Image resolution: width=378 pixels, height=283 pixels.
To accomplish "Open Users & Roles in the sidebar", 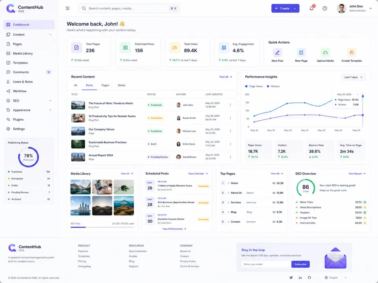I will [x=29, y=82].
